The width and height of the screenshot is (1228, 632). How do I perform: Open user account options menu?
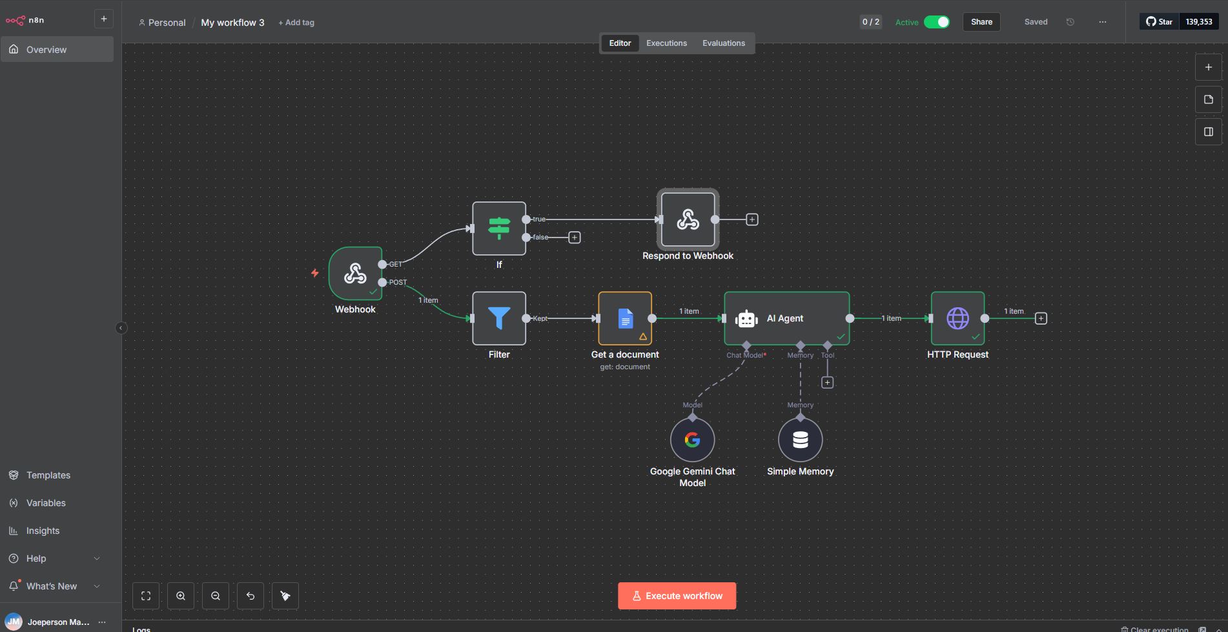click(x=101, y=622)
